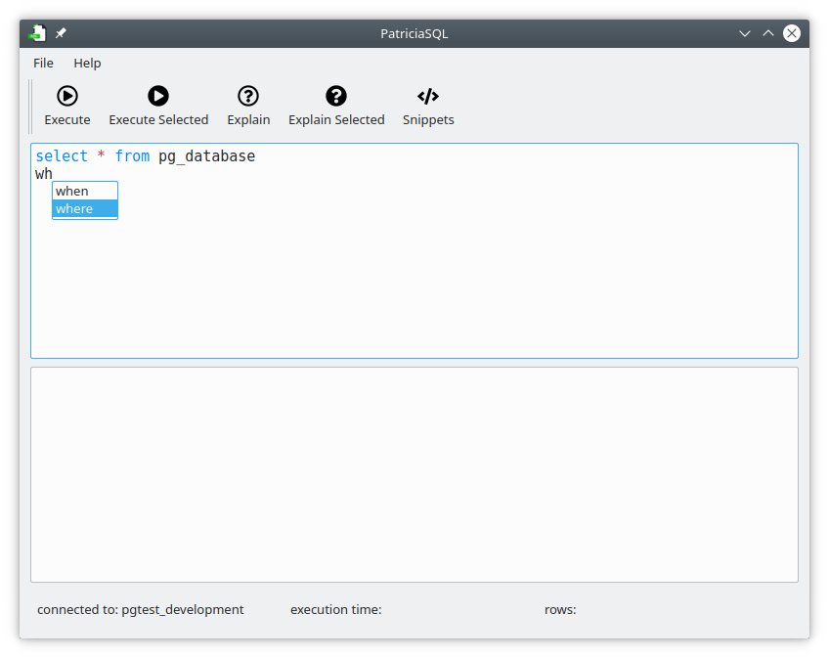
Task: Click the 'connected to: pgtest_development' status text
Action: 140,609
